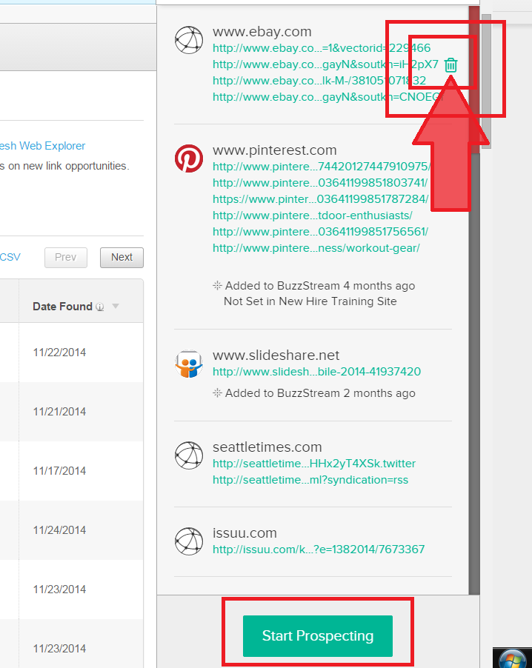The height and width of the screenshot is (668, 532).
Task: Click the prospecting panel vertical scrollbar
Action: pyautogui.click(x=474, y=301)
